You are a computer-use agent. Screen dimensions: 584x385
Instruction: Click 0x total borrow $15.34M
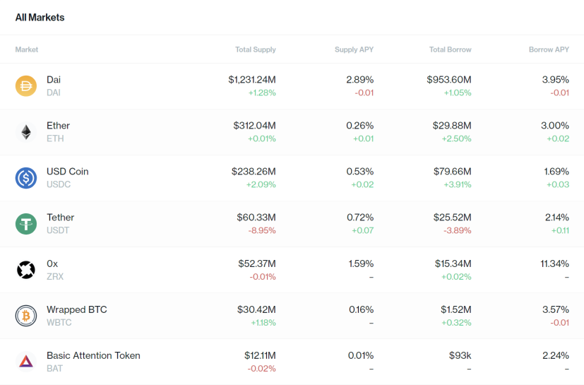453,264
